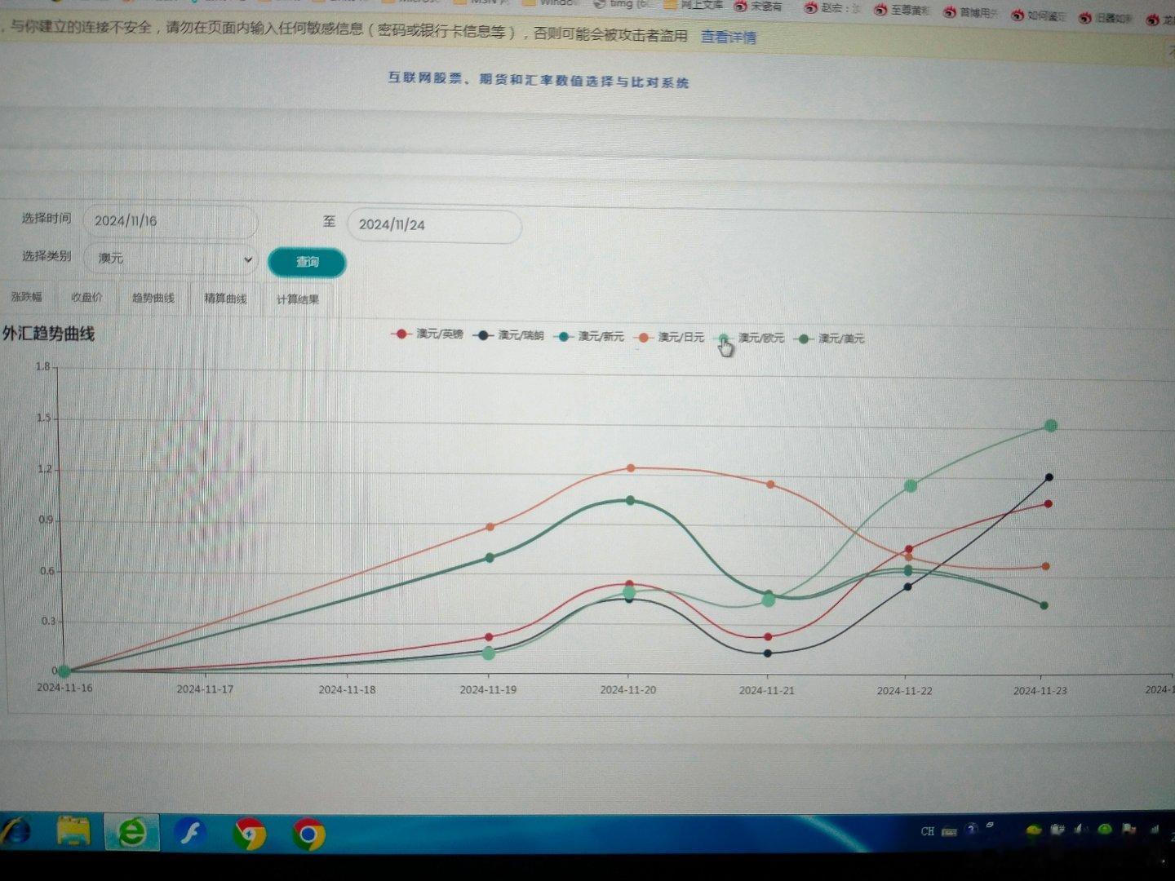Open the 至尊黄 Weibo bookmark
1175x881 pixels.
[902, 11]
